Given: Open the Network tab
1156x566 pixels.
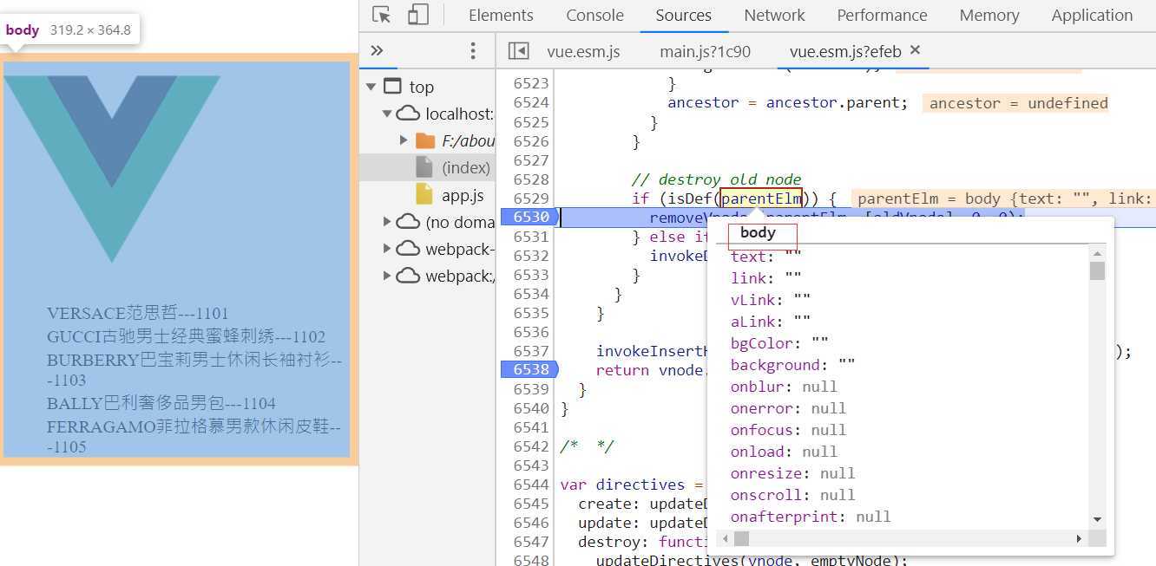Looking at the screenshot, I should click(774, 15).
